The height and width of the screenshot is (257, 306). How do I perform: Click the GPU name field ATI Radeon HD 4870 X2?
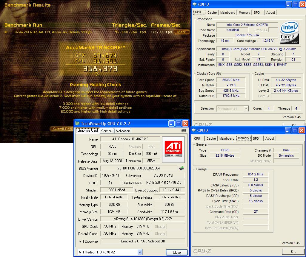pos(130,139)
